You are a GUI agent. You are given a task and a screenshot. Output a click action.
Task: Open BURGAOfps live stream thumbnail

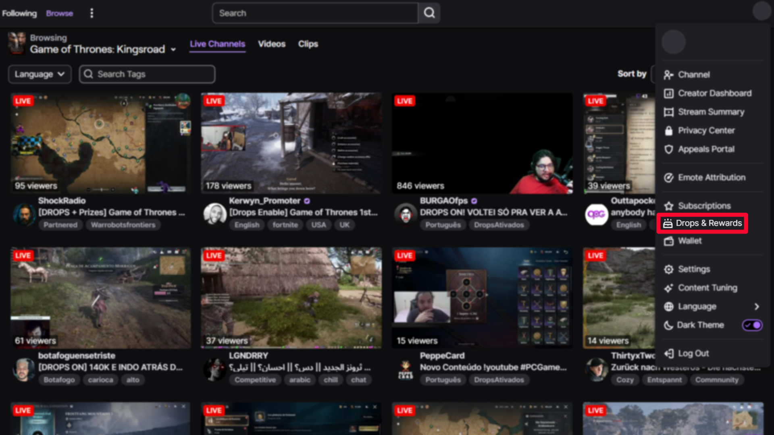[x=482, y=143]
